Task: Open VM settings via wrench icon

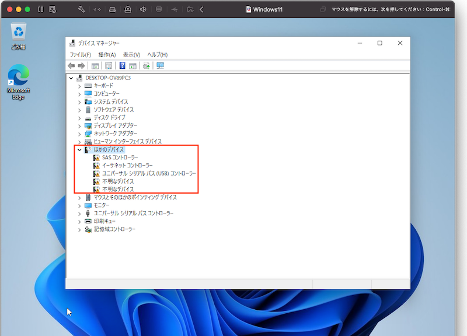Action: pos(81,9)
